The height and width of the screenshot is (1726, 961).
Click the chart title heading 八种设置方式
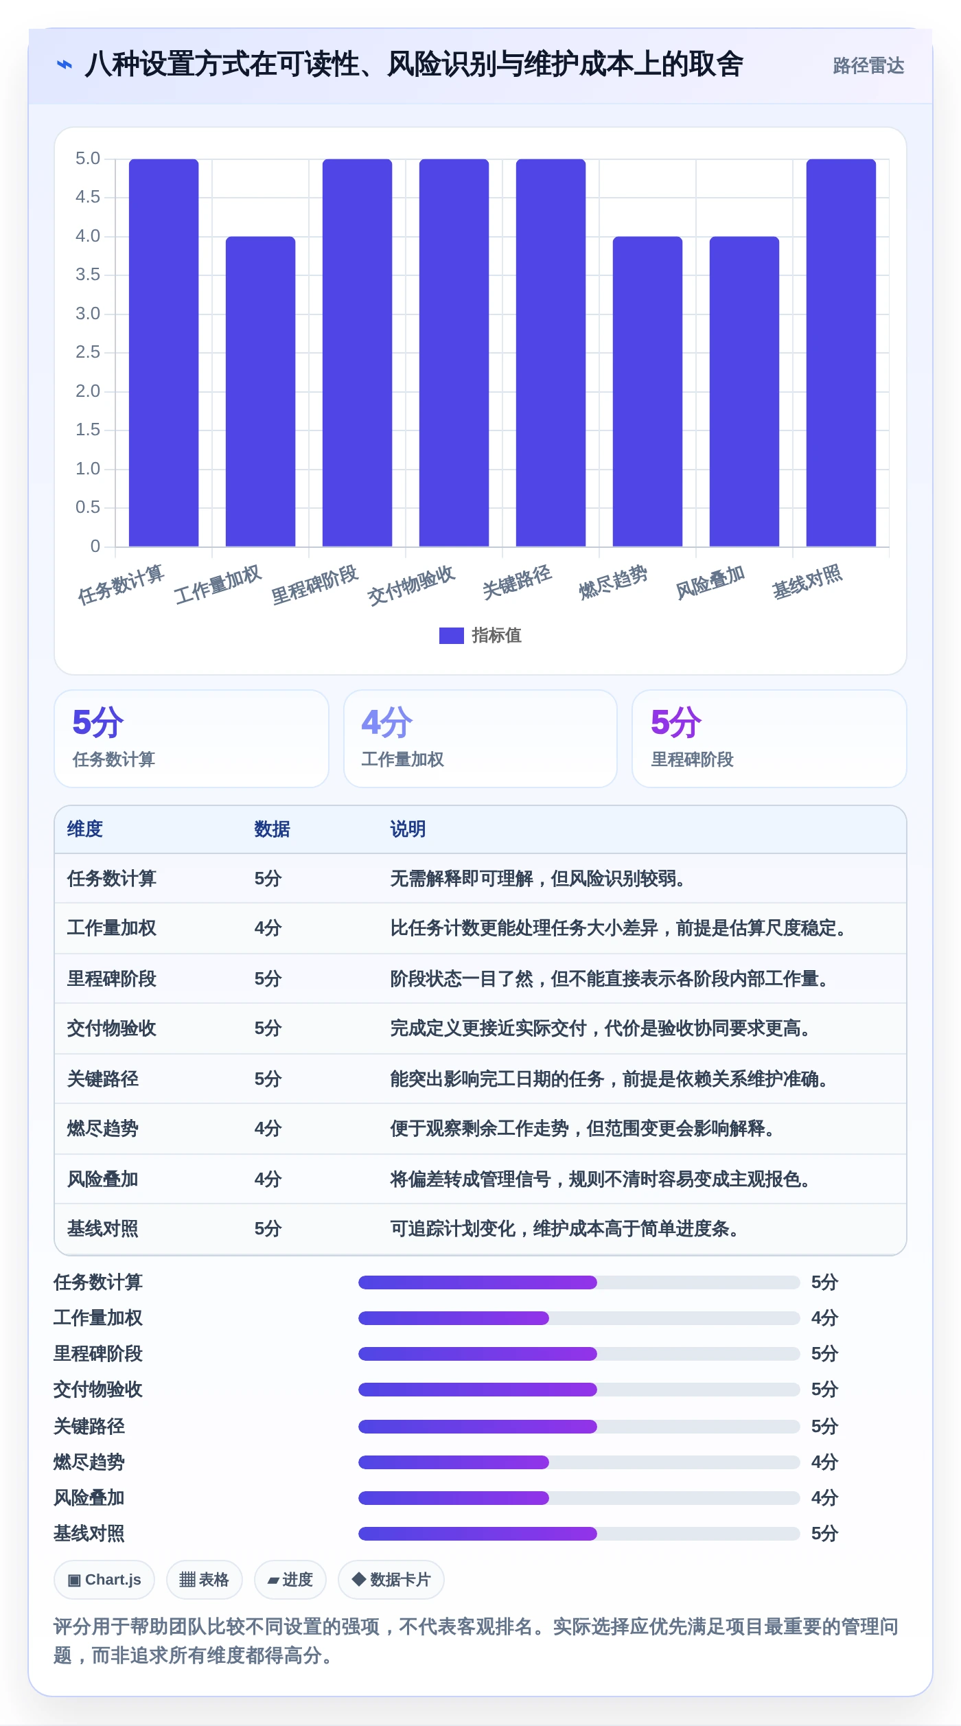[x=414, y=65]
